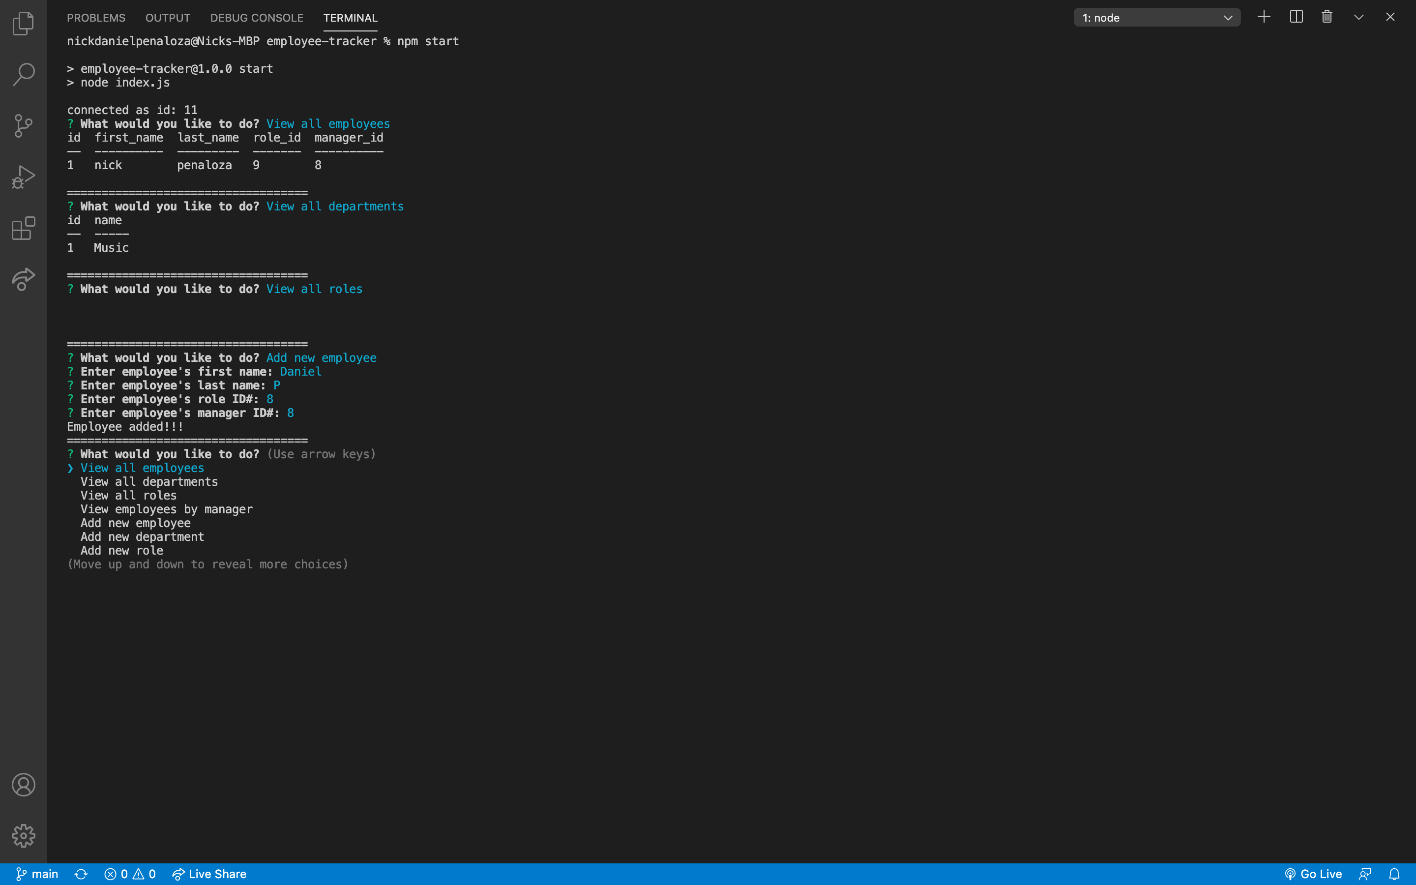This screenshot has height=885, width=1416.
Task: Start Live Share from status bar
Action: (209, 874)
